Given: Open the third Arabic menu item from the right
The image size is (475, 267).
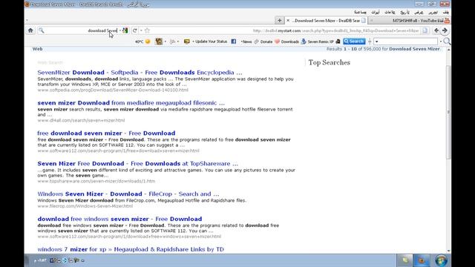Looking at the screenshot, I should click(x=419, y=12).
